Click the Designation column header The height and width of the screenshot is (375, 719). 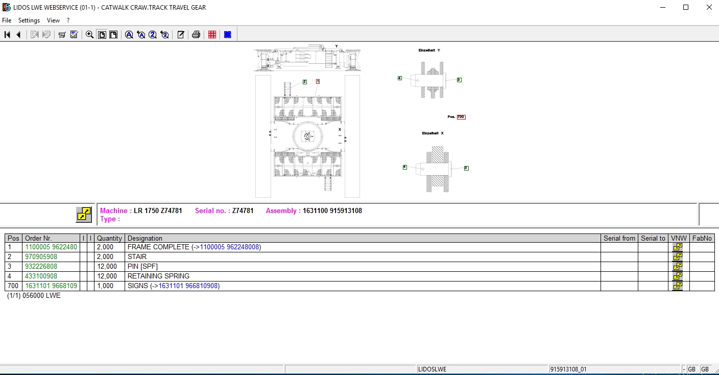[x=145, y=238]
